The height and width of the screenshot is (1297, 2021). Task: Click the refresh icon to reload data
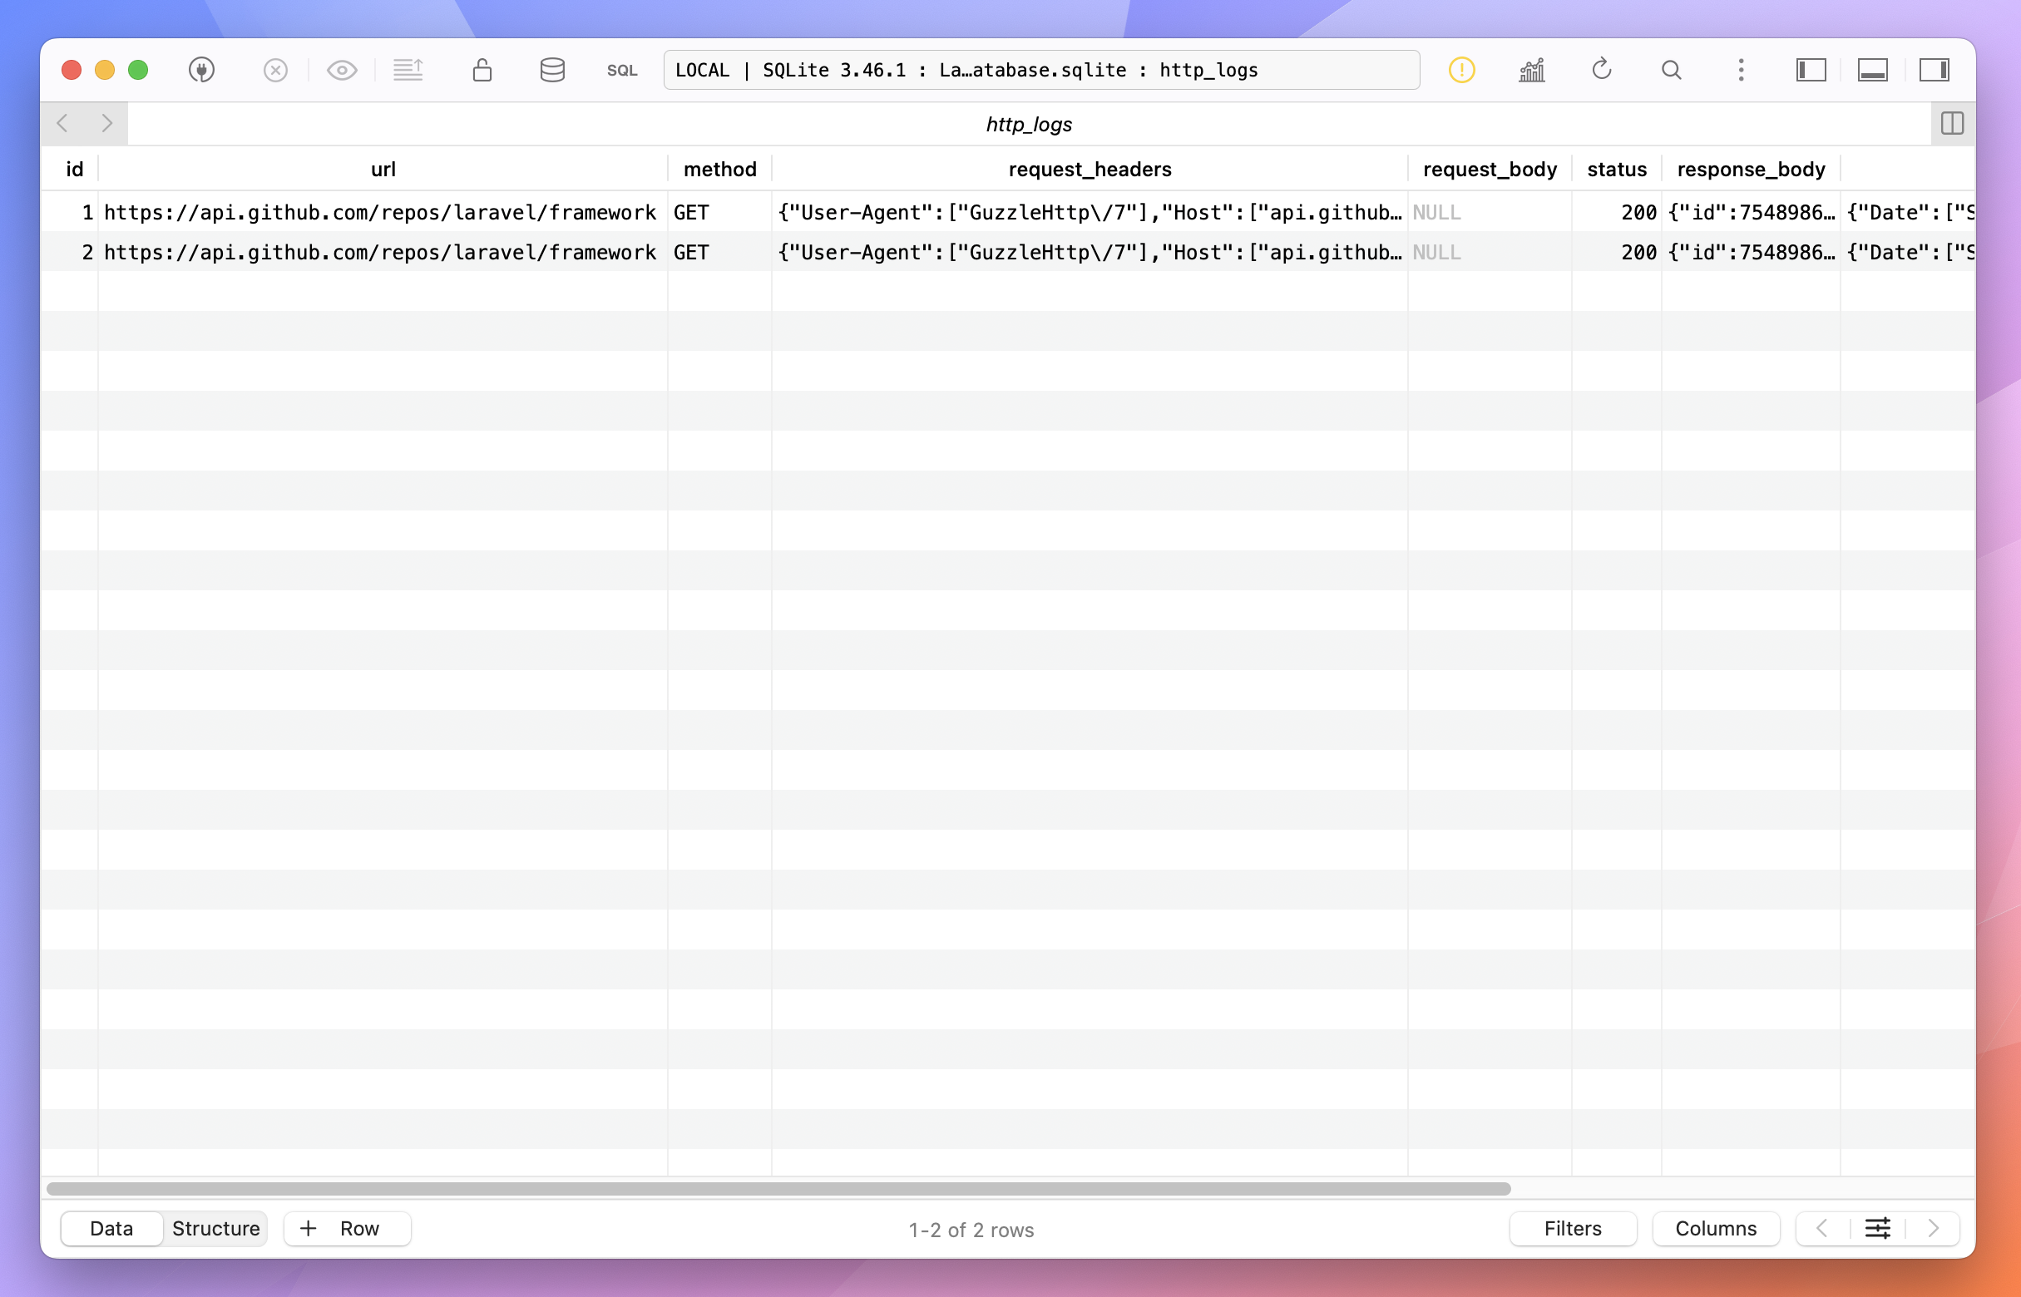1602,70
